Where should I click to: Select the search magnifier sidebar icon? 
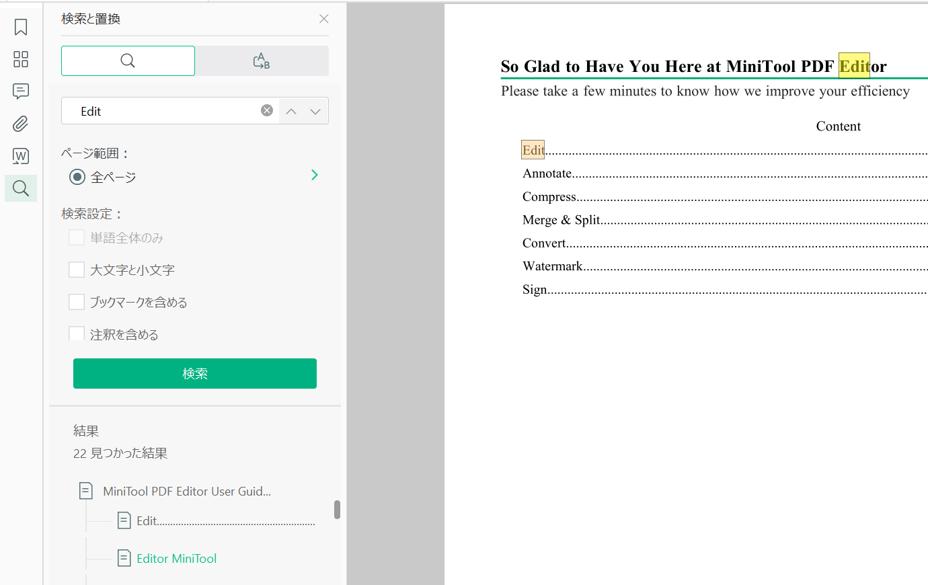coord(21,188)
